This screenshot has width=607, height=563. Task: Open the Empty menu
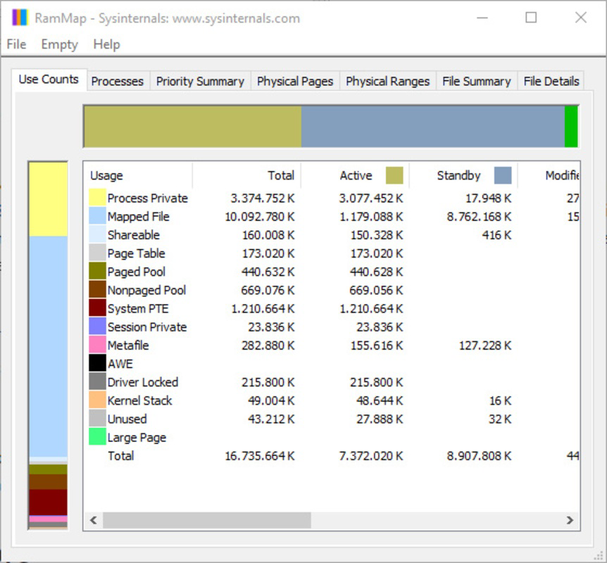[59, 44]
